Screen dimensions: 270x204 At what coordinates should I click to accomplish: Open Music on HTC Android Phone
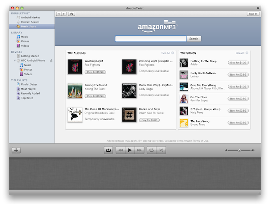click(x=26, y=65)
